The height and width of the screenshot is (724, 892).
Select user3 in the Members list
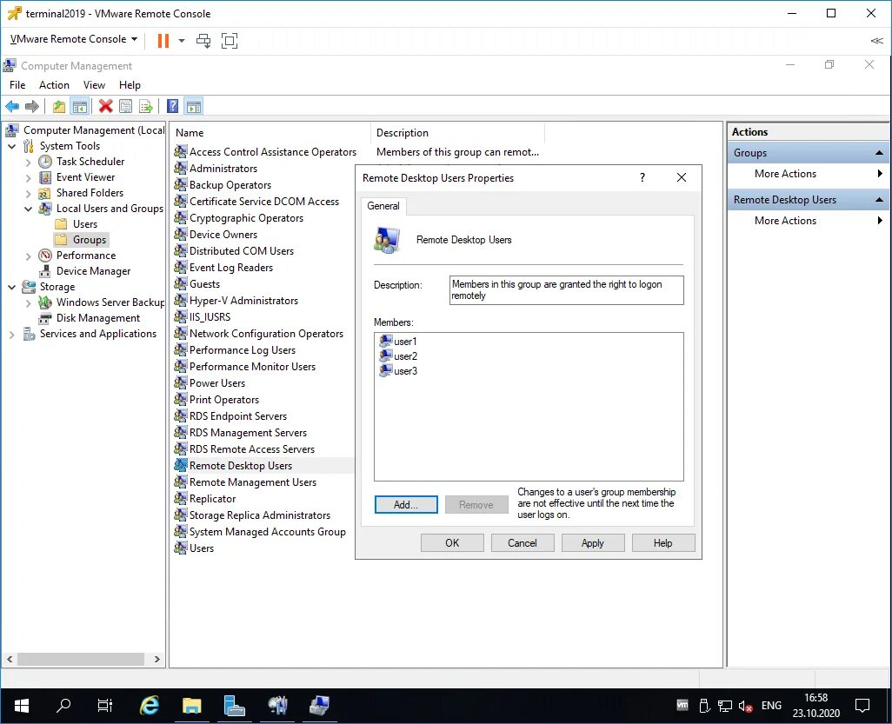click(x=398, y=371)
